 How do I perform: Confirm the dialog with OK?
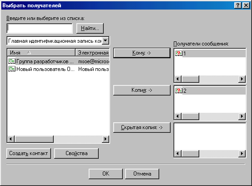(106, 174)
